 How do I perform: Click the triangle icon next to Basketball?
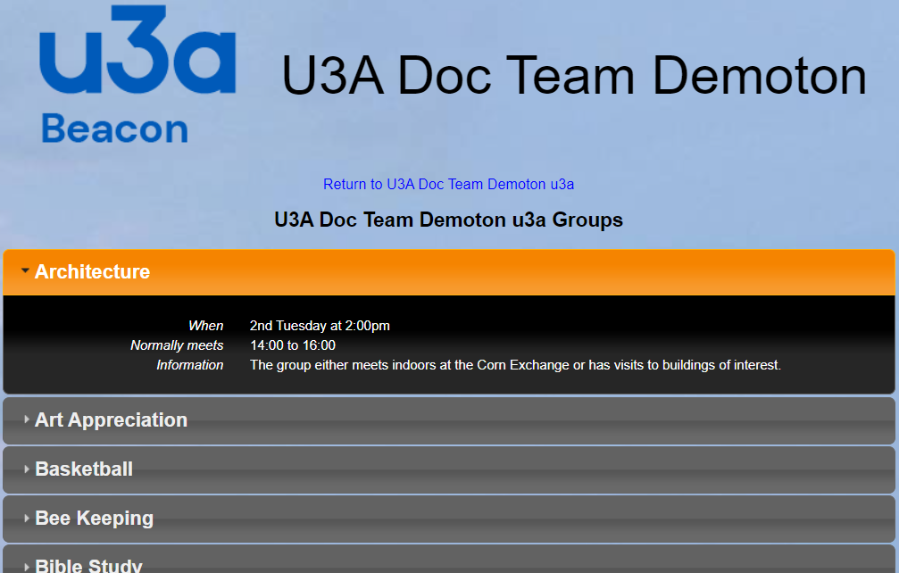(27, 469)
